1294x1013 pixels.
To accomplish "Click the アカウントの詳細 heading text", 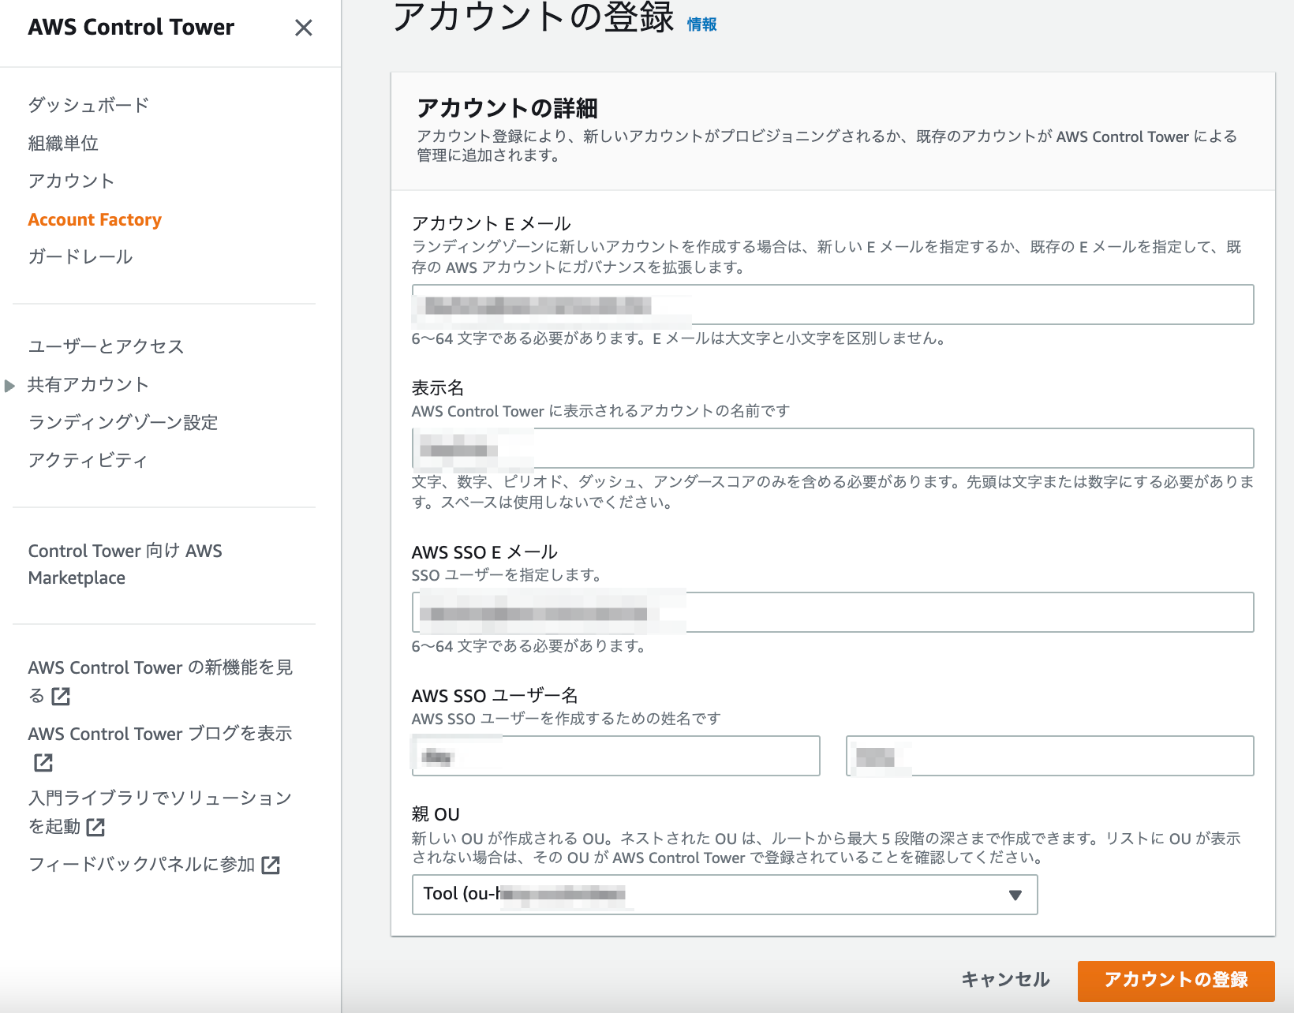I will pos(507,108).
